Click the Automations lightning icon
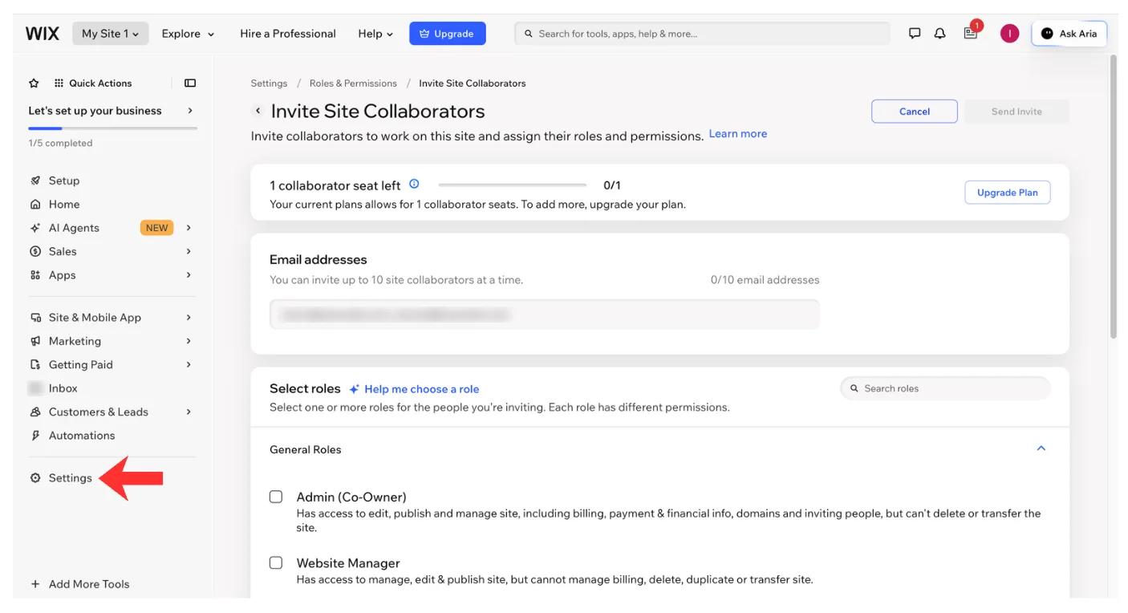 (x=35, y=436)
